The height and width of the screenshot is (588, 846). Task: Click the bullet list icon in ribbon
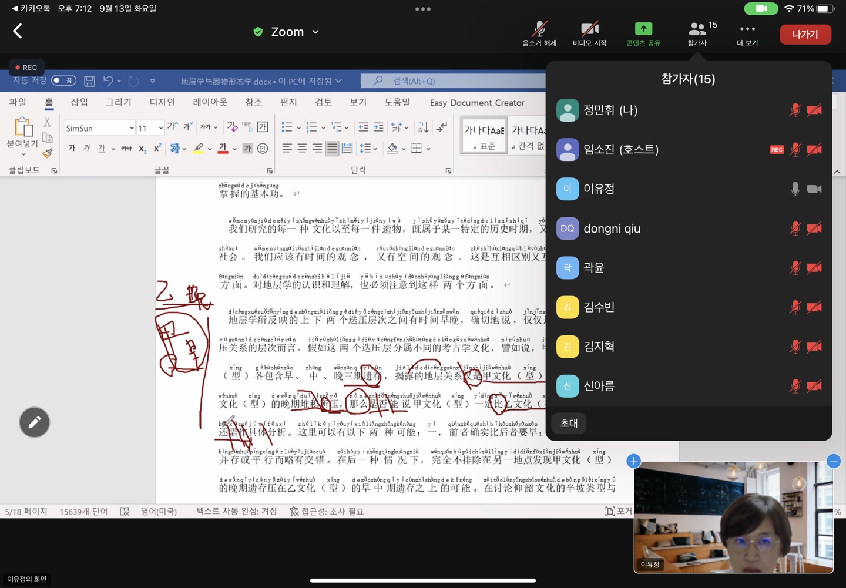click(287, 127)
